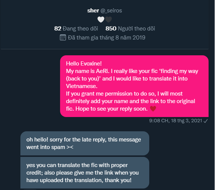This screenshot has width=215, height=190.
Task: Open the 850 Người theo dõi list
Action: coord(130,29)
